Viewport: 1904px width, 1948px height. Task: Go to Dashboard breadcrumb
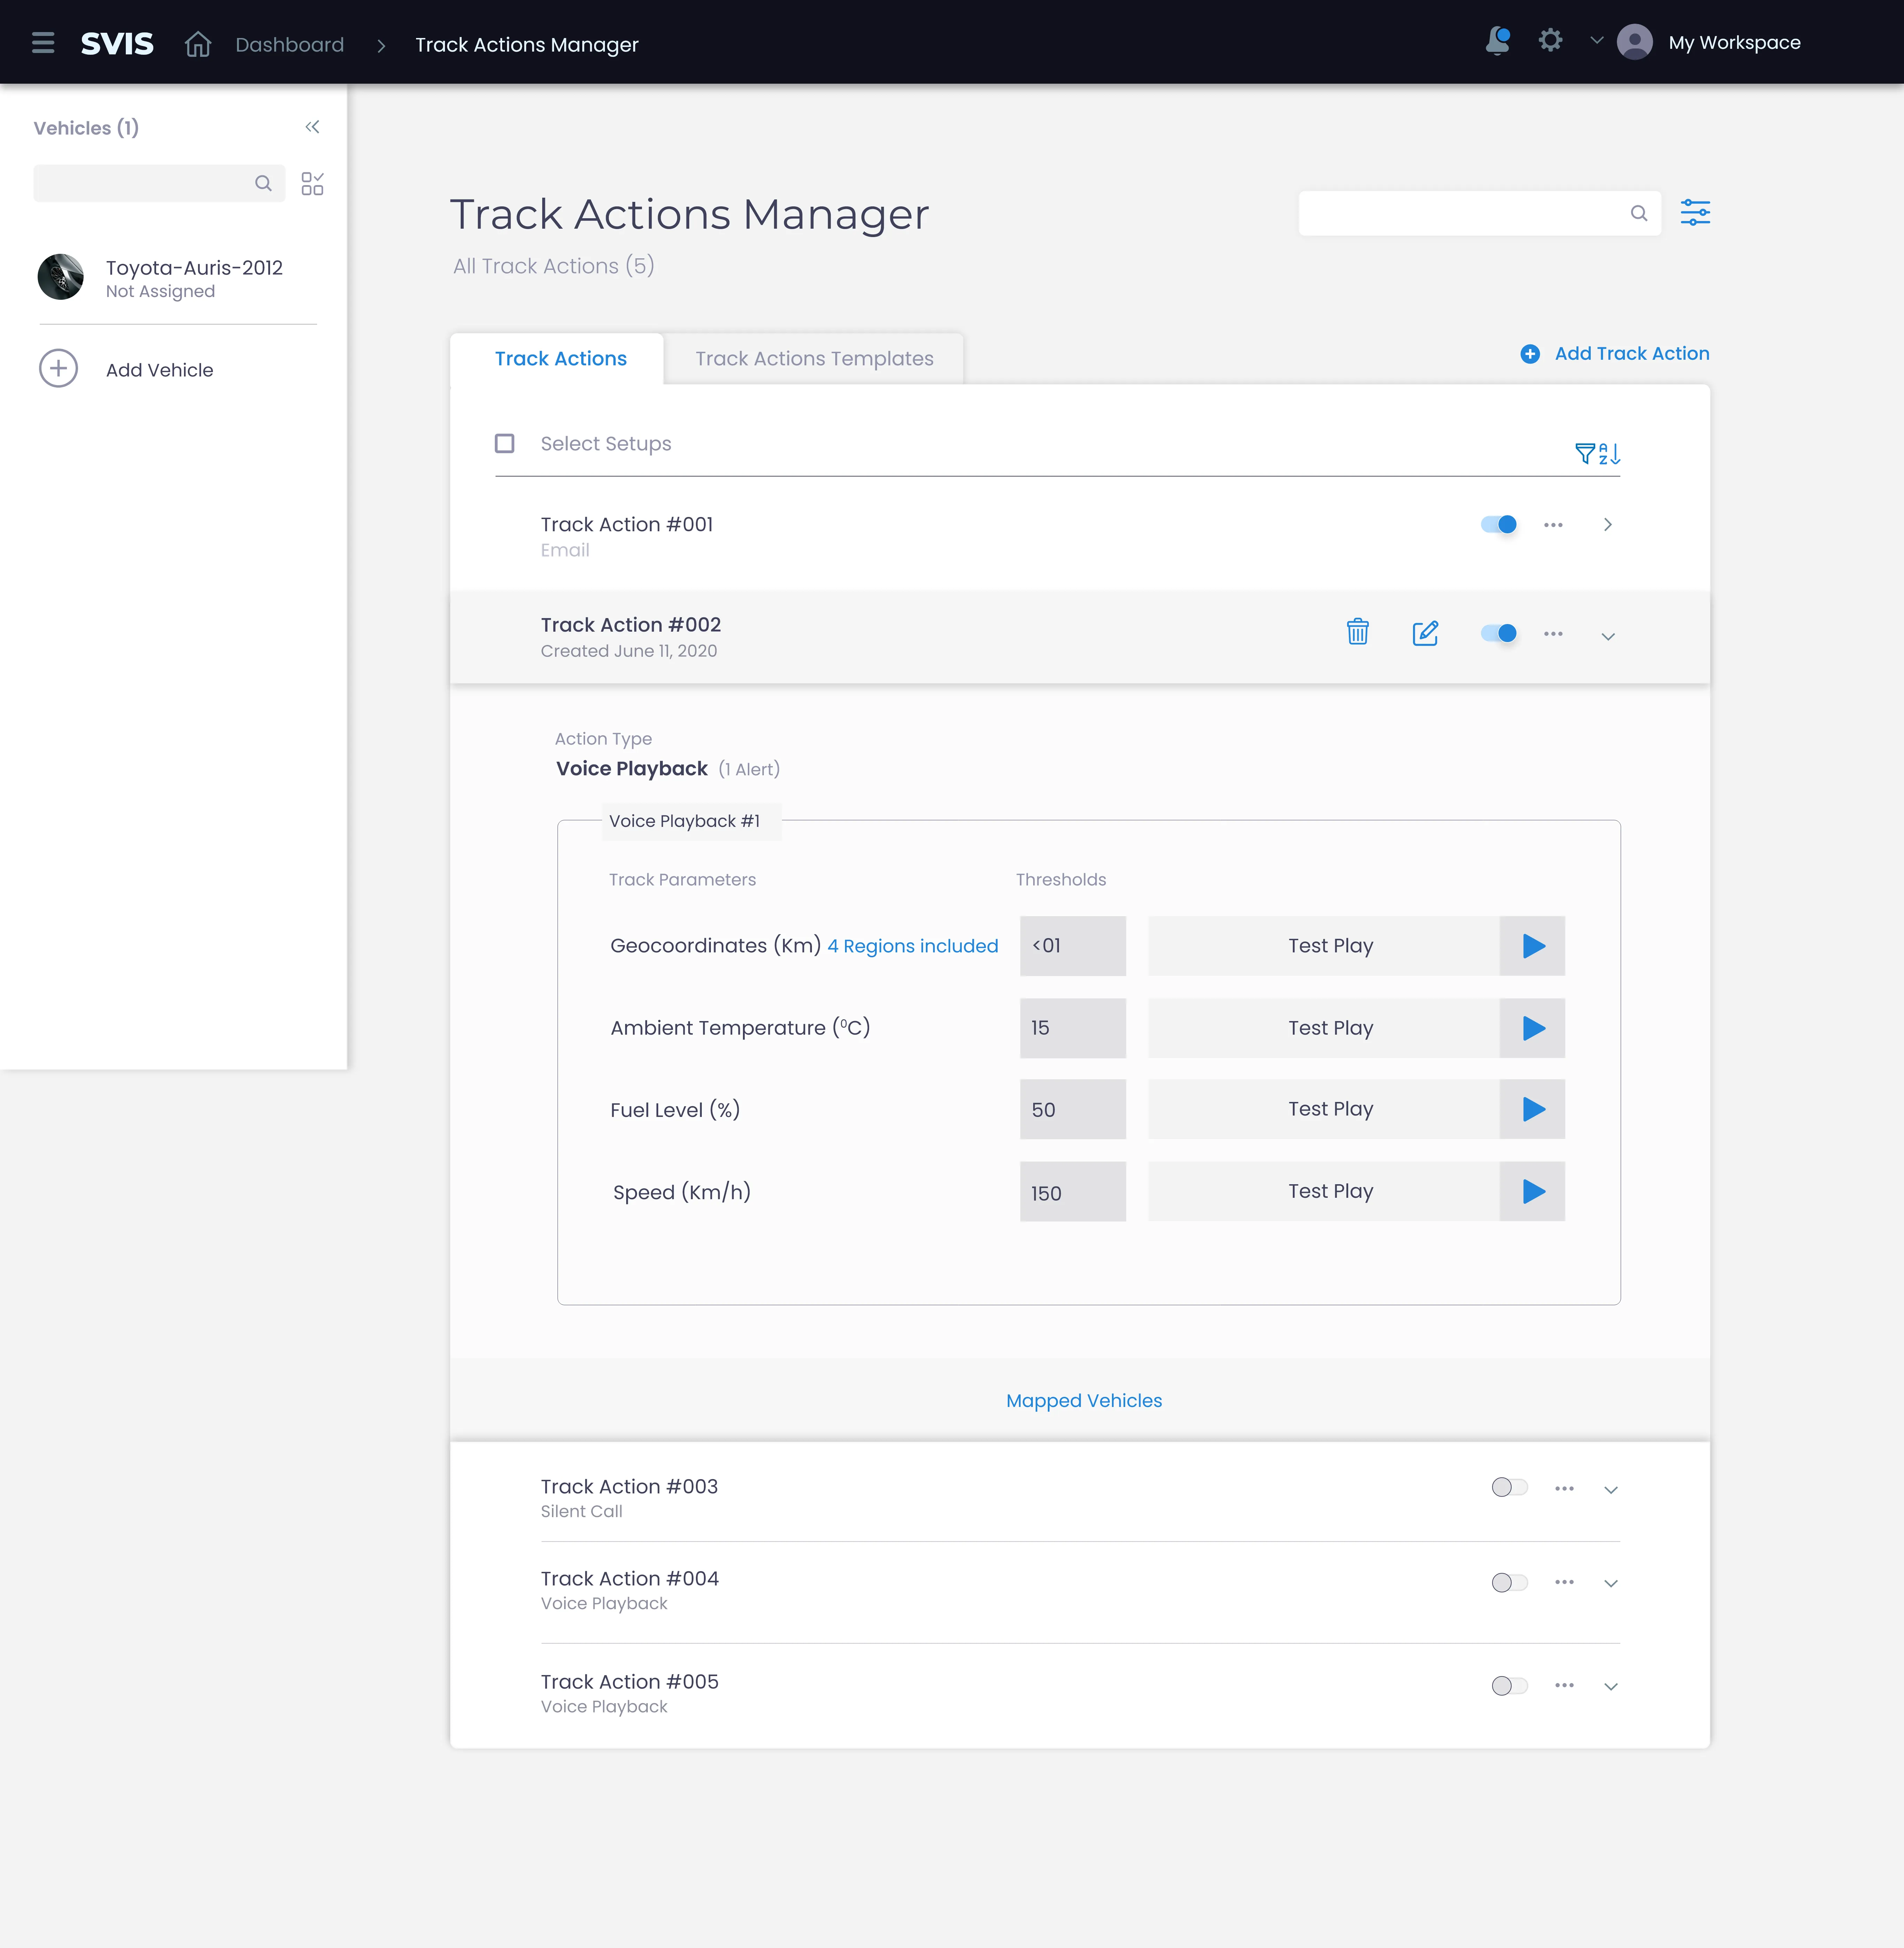[290, 45]
